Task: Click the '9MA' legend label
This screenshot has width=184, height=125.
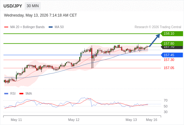Action: tap(29, 94)
